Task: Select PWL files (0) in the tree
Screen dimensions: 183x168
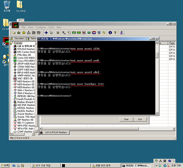Action: coord(24,55)
